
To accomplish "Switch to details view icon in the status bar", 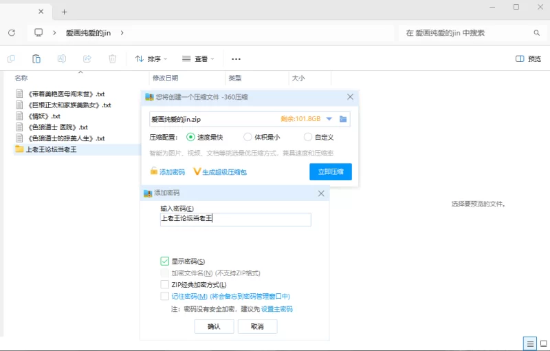I will 530,343.
